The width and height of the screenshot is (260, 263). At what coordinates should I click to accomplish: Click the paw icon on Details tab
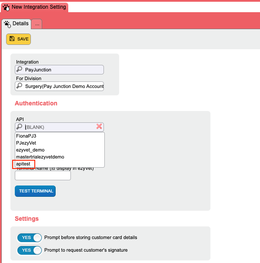click(x=7, y=24)
